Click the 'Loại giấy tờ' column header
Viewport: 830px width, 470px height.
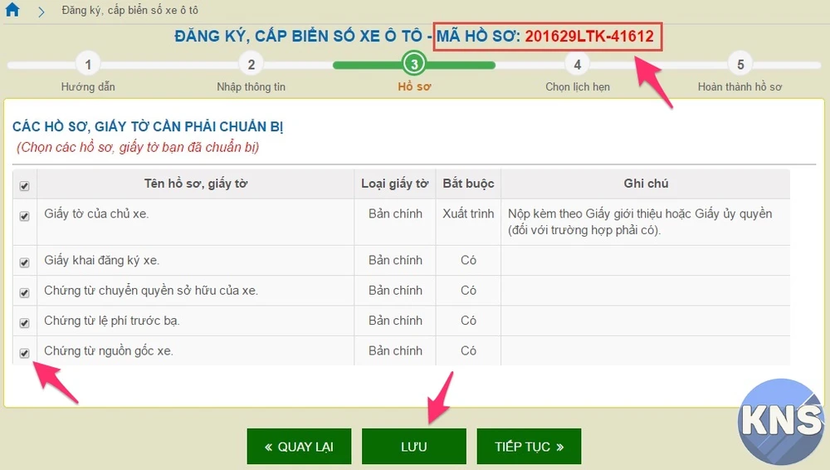(x=395, y=184)
